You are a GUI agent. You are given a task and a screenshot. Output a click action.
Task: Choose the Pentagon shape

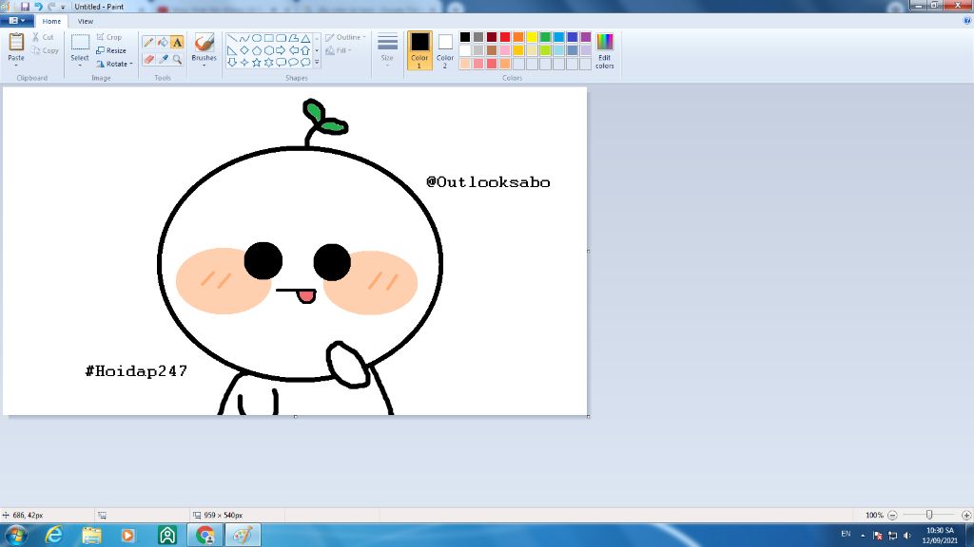tap(256, 50)
